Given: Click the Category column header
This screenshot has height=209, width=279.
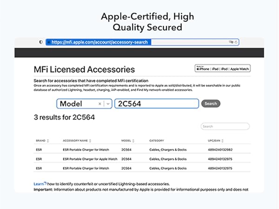Looking at the screenshot, I should 157,140.
